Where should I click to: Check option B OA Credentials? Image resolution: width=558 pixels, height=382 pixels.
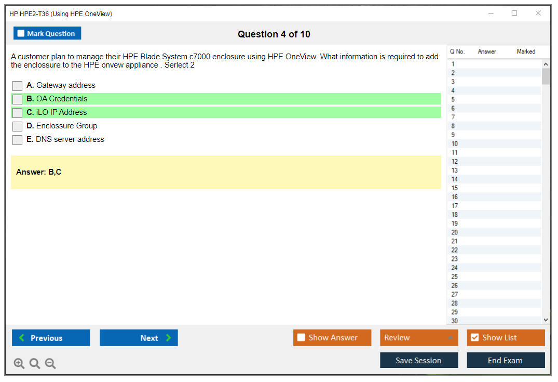[x=18, y=99]
